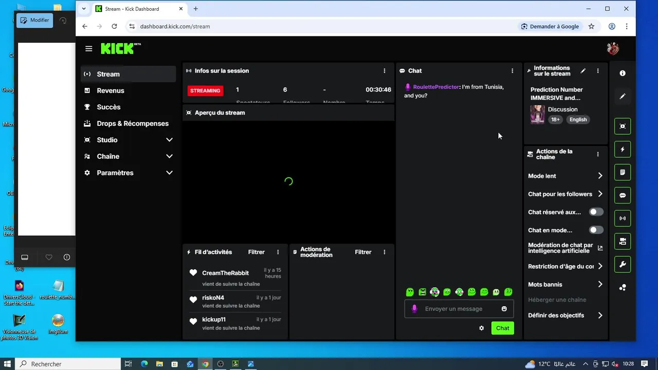Screen dimensions: 658x370
Task: Click the purple microphone badge in message box
Action: [x=415, y=309]
